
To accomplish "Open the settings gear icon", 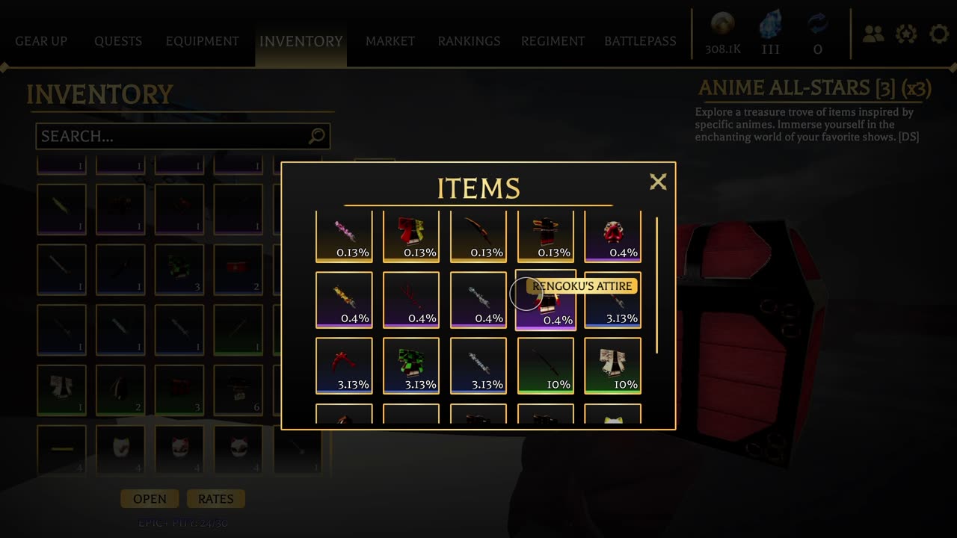I will pyautogui.click(x=939, y=34).
